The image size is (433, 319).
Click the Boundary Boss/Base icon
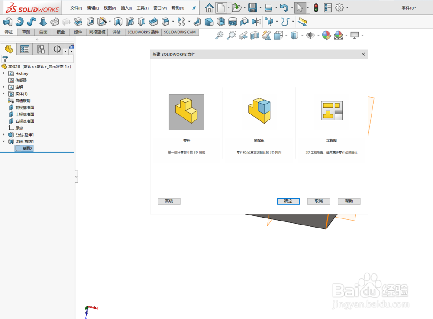pos(55,22)
